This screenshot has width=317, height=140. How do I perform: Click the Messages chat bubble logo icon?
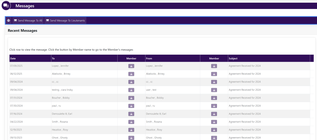point(6,6)
